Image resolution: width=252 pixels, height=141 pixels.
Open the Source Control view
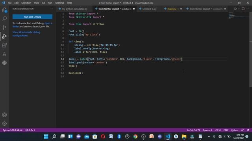click(x=4, y=27)
